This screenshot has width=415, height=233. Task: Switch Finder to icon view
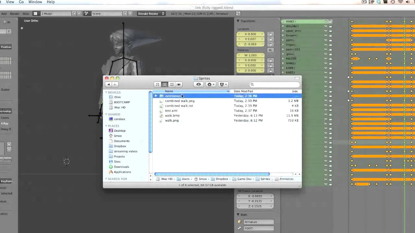pyautogui.click(x=158, y=84)
